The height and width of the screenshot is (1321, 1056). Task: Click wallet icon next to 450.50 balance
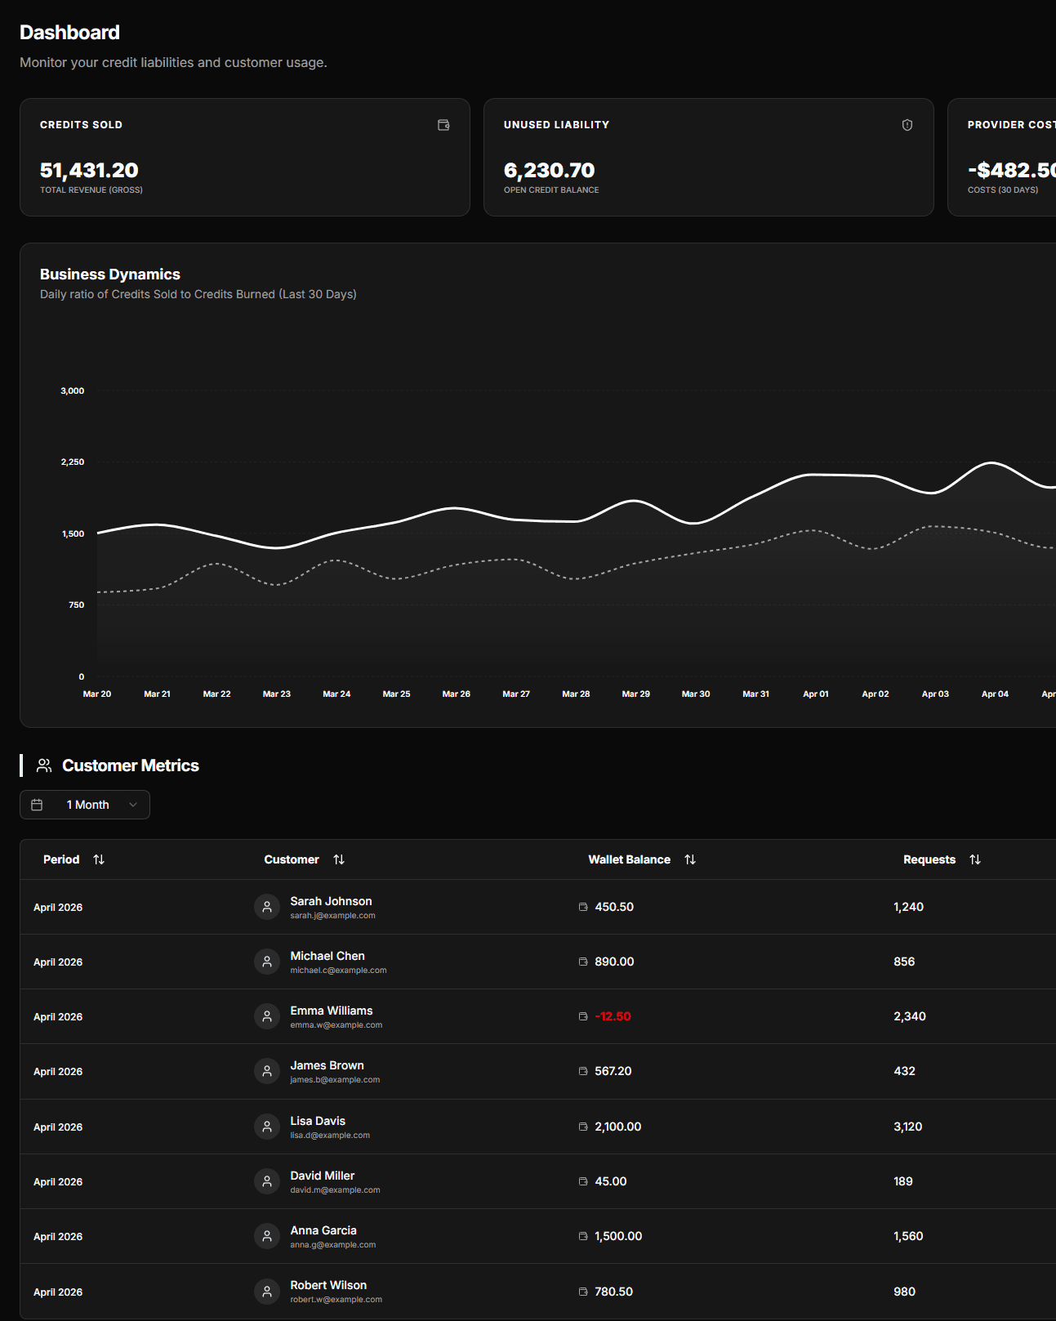click(583, 907)
